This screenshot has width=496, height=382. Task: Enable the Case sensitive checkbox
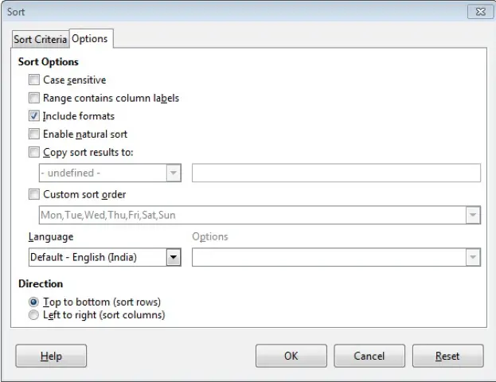pyautogui.click(x=34, y=80)
